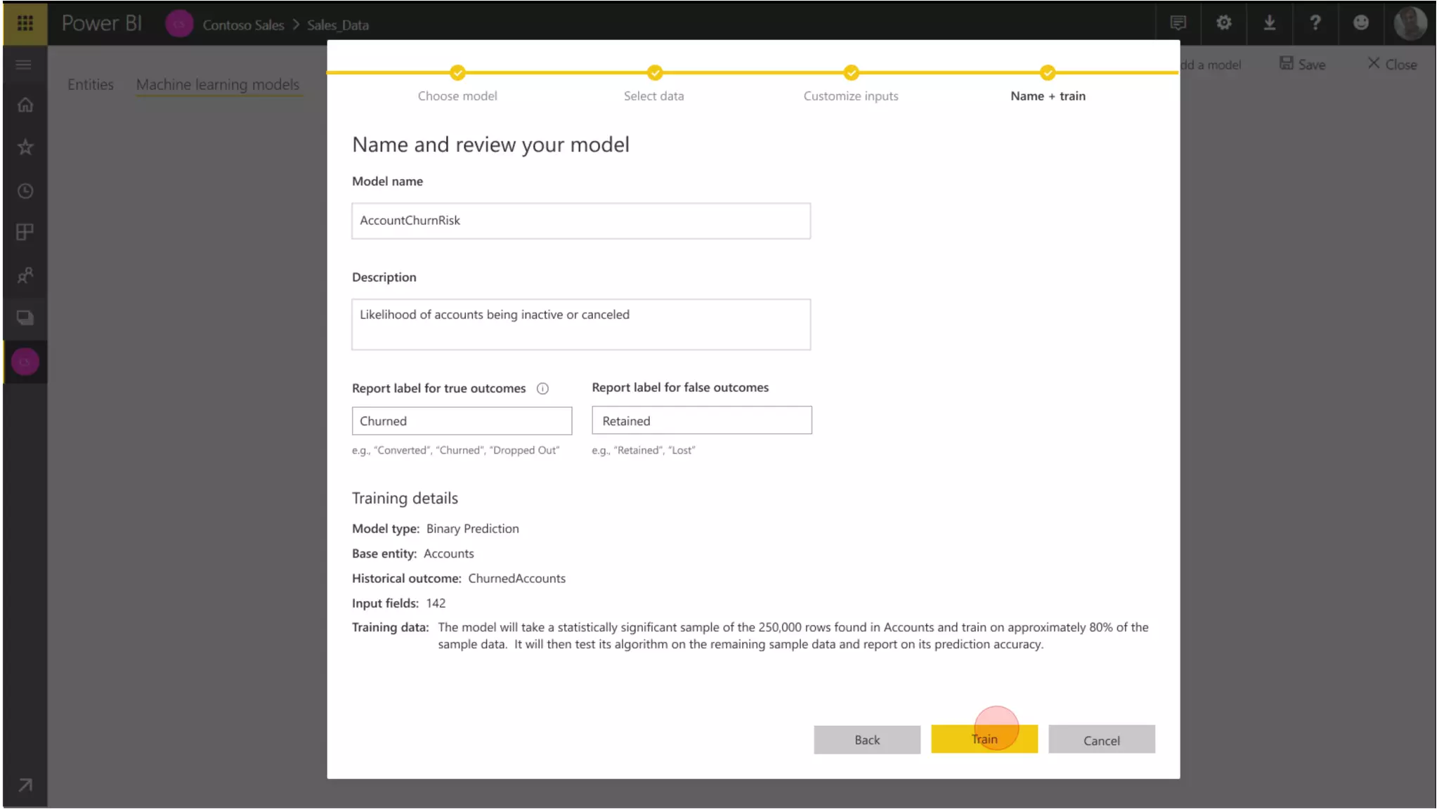Click the Home icon in sidebar
The height and width of the screenshot is (809, 1439).
pos(25,105)
